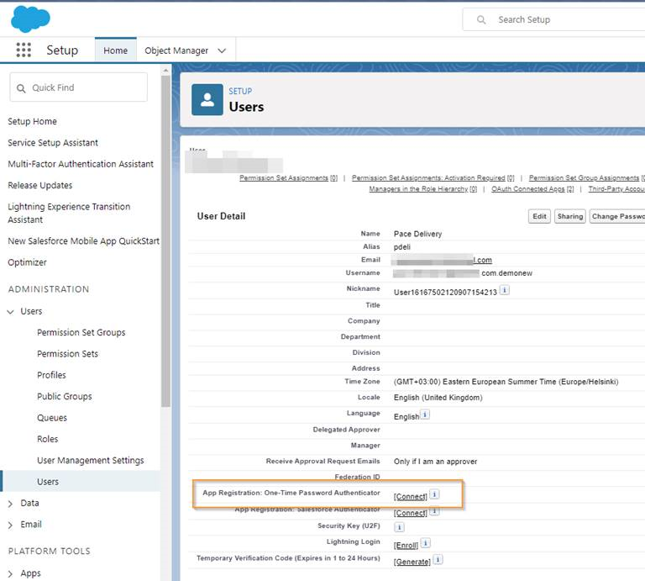Open Optimizer in sidebar
Screen dimensions: 645x581
pos(27,262)
